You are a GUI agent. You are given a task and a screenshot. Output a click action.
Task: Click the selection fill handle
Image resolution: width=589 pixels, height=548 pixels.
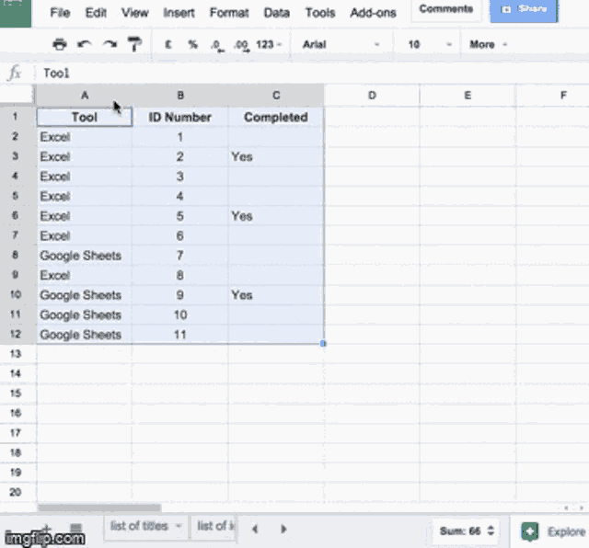[323, 344]
